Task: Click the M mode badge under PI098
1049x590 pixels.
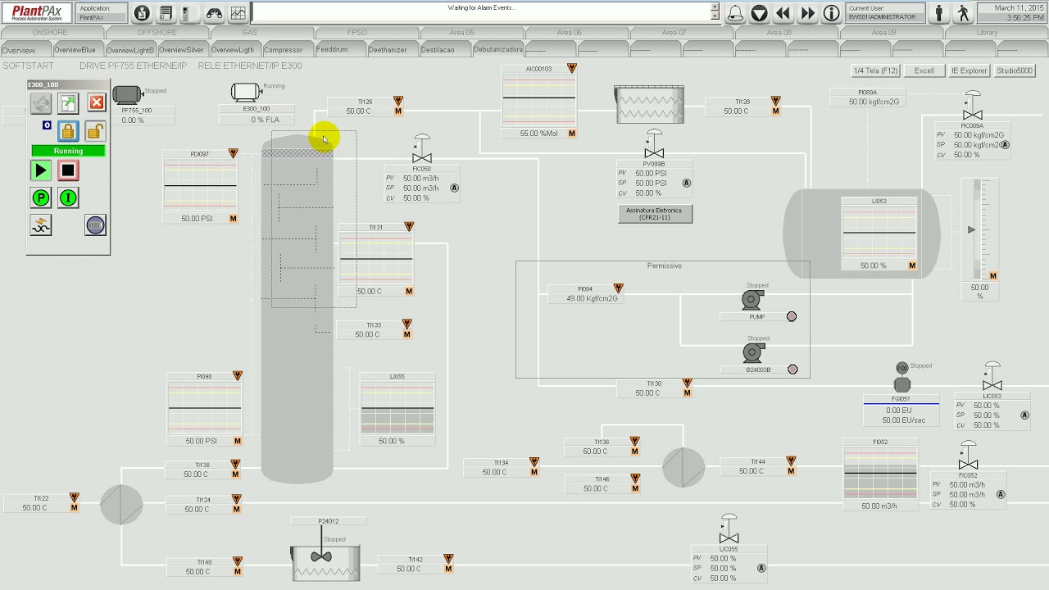Action: [238, 441]
